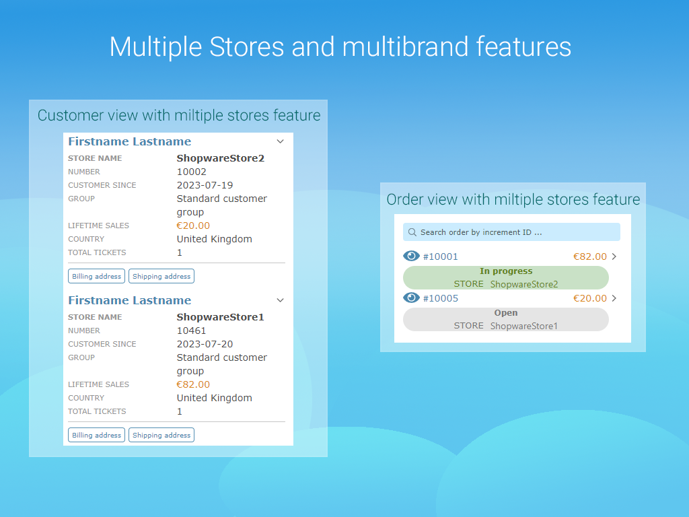
Task: Open Shipping address for ShopwareStore2 customer
Action: (161, 276)
